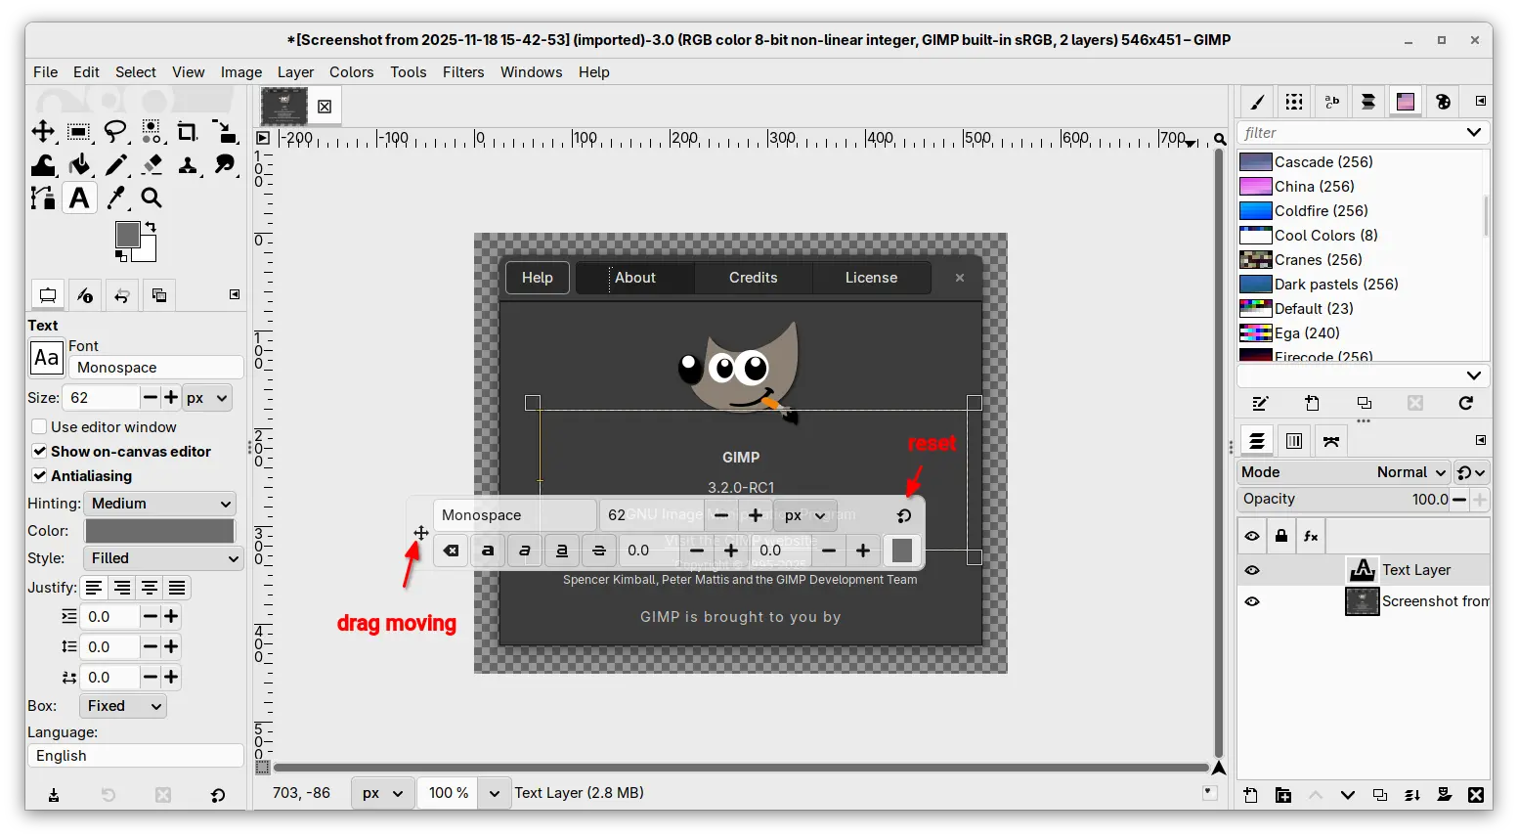Screen dimensions: 1518x838
Task: Click the text Color swatch
Action: pos(159,531)
